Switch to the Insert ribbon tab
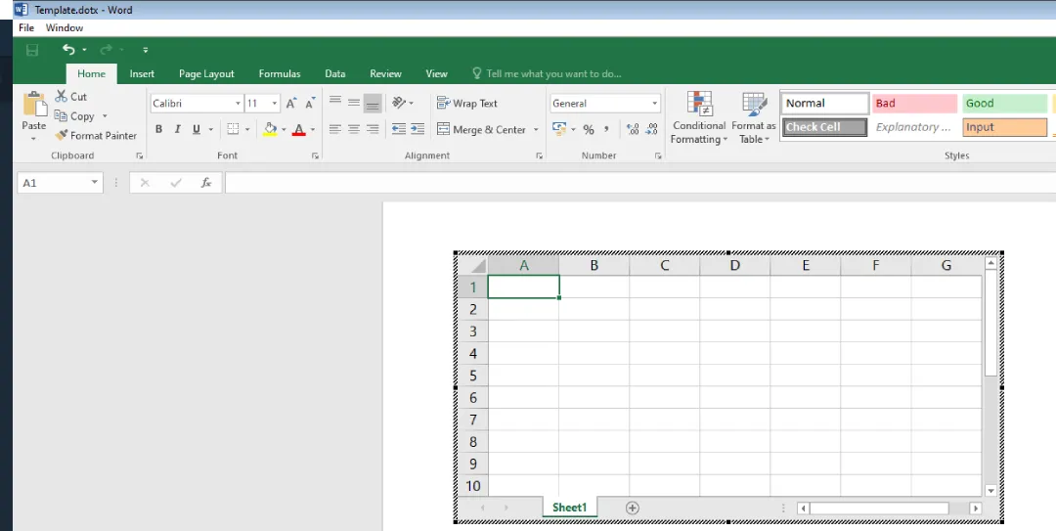The image size is (1056, 531). [142, 73]
